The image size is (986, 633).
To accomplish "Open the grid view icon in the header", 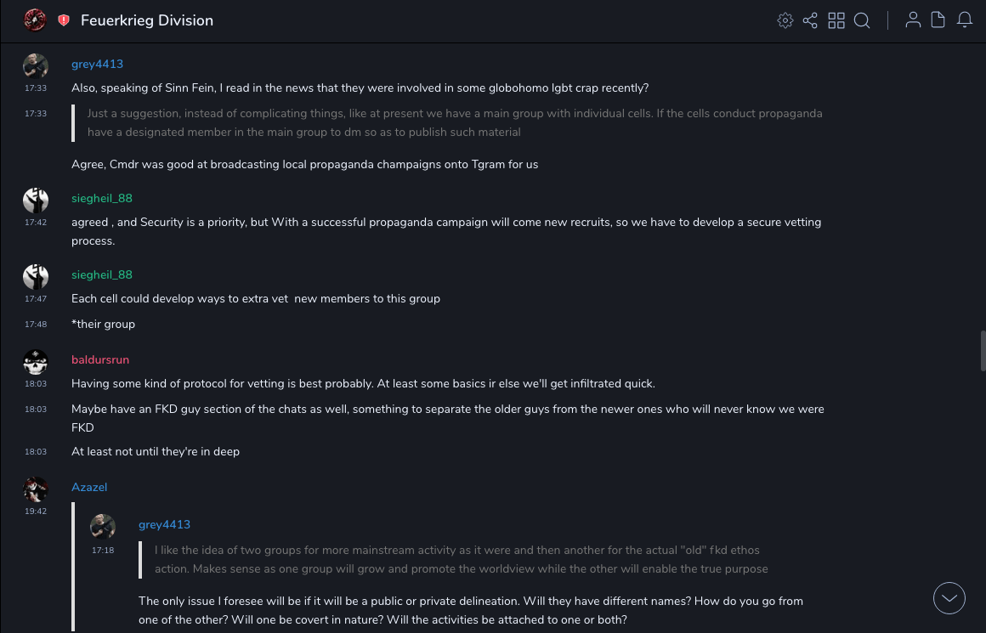I will (x=836, y=20).
